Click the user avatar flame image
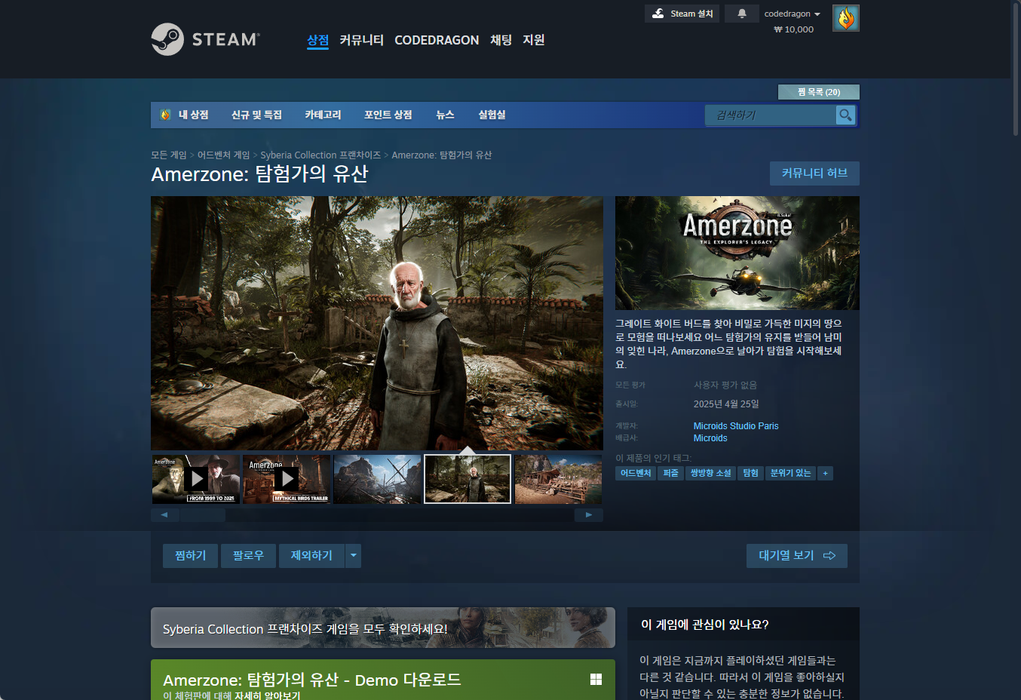 [x=846, y=18]
